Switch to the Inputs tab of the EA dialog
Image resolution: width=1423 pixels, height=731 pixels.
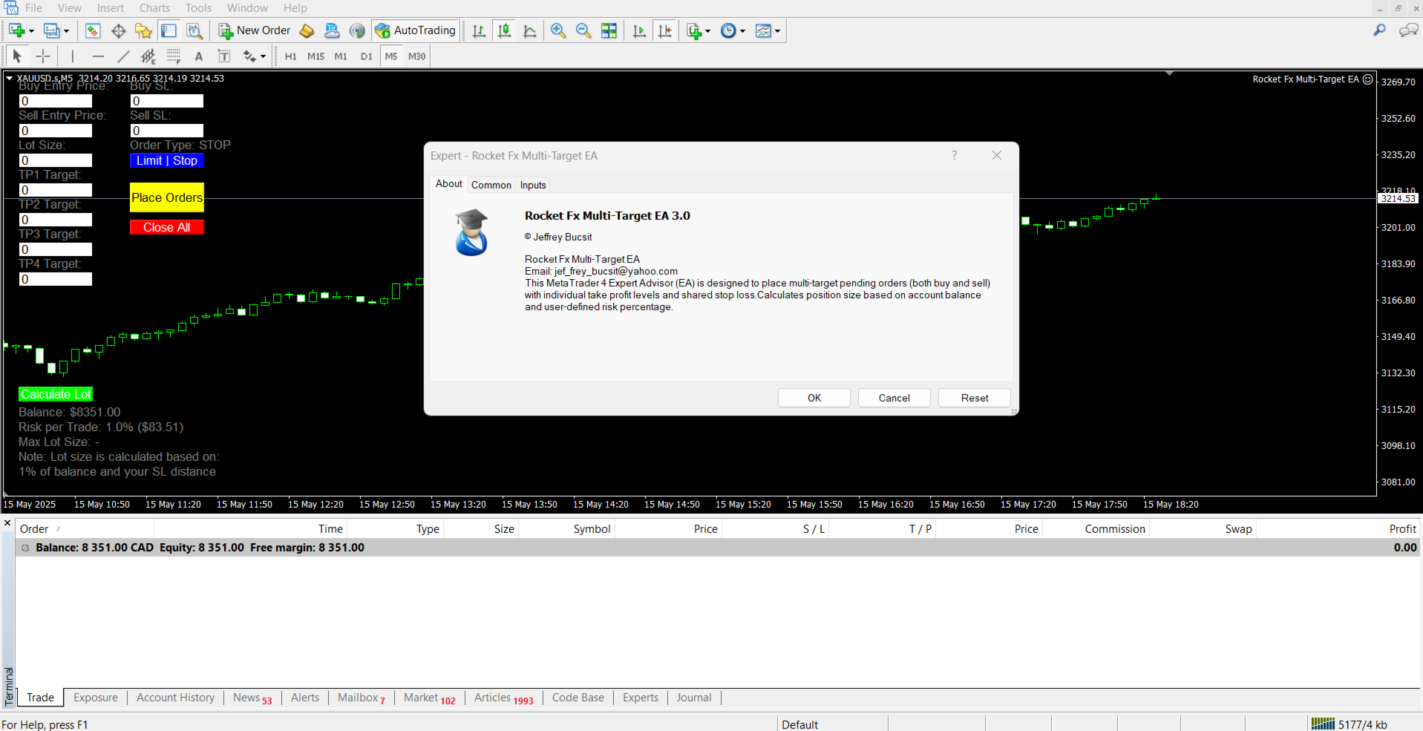coord(532,184)
